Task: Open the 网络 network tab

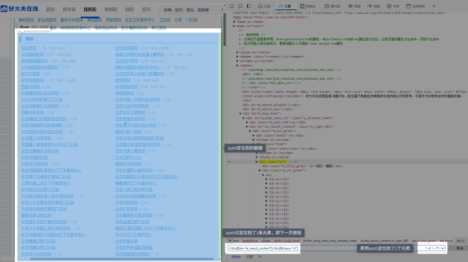Action: pos(354,6)
